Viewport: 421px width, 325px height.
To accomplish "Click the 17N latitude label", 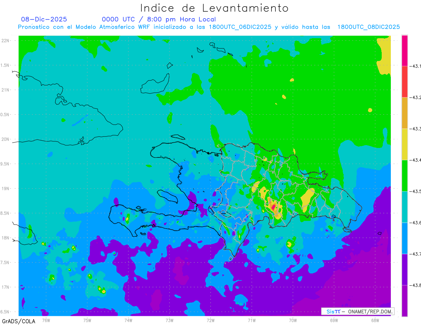I will [x=5, y=287].
